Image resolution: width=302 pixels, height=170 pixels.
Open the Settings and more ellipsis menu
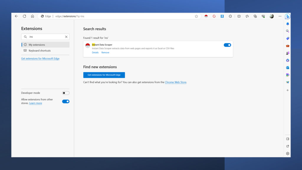280,16
